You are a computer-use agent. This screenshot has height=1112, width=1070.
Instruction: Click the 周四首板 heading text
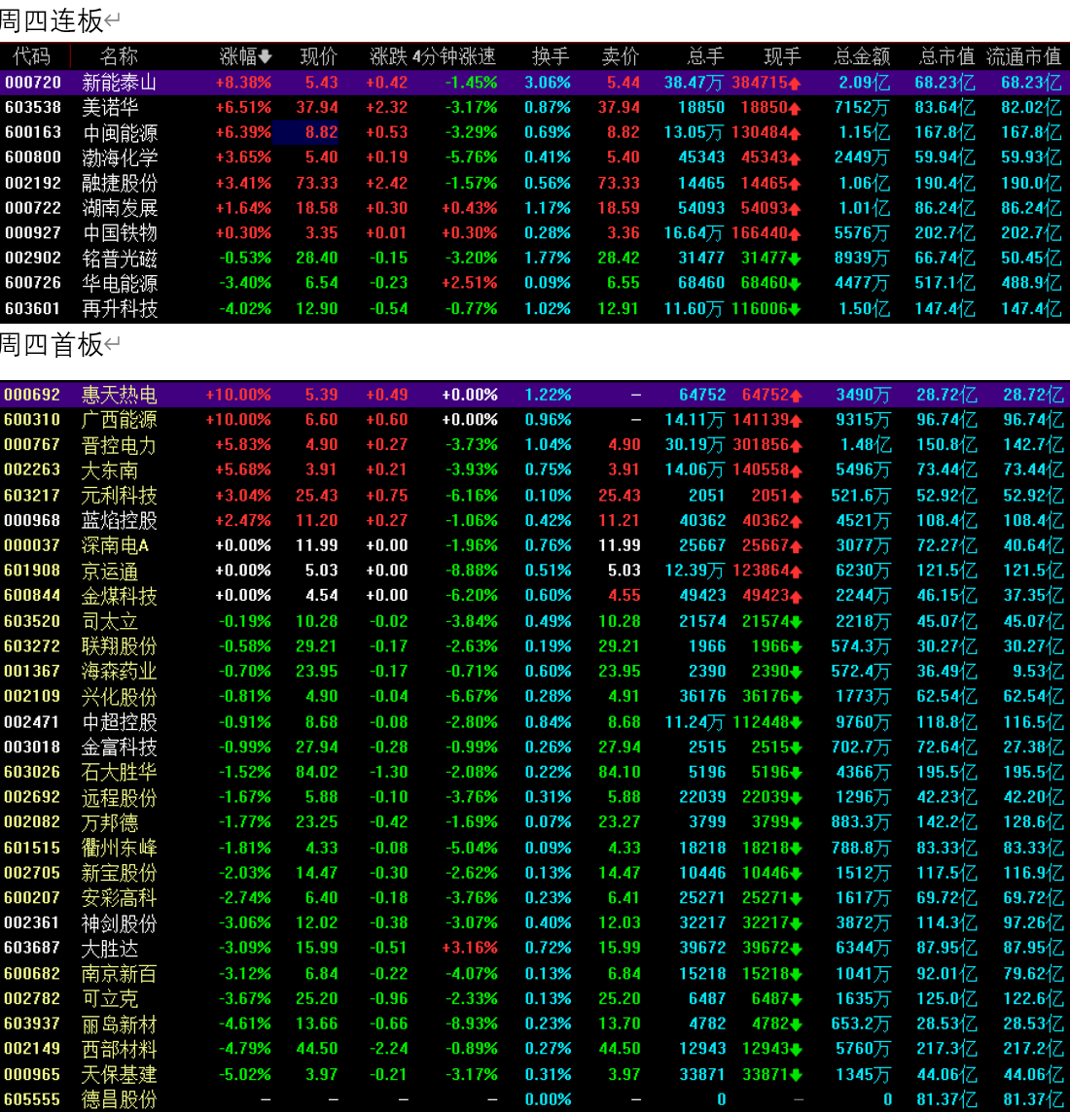[x=52, y=345]
